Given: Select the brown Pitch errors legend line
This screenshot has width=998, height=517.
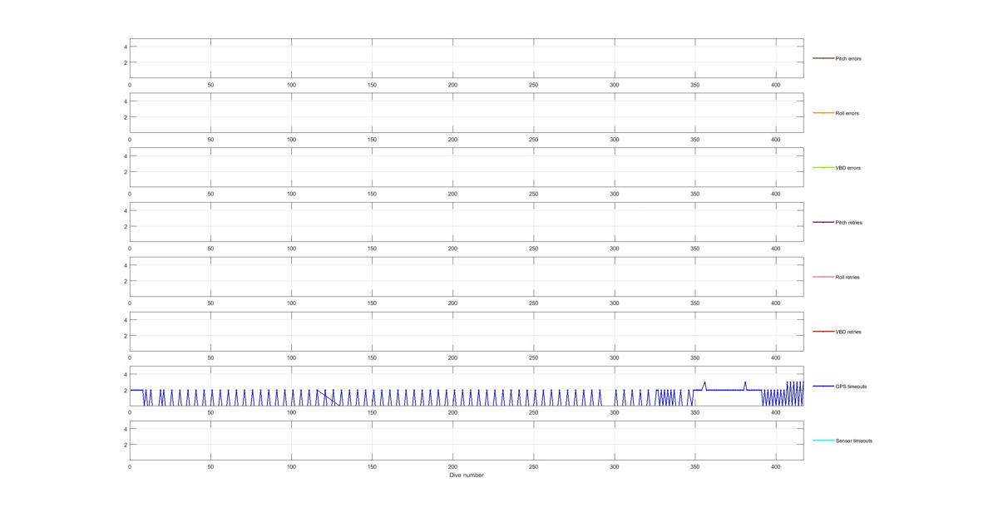Looking at the screenshot, I should pos(823,58).
